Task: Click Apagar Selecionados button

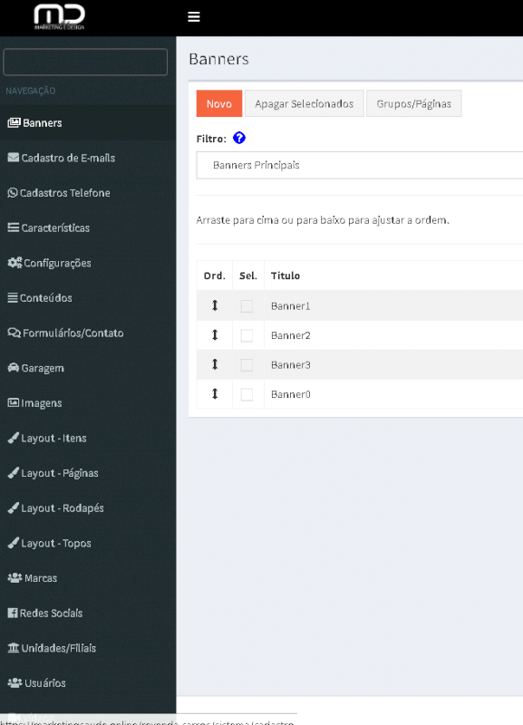Action: tap(305, 103)
